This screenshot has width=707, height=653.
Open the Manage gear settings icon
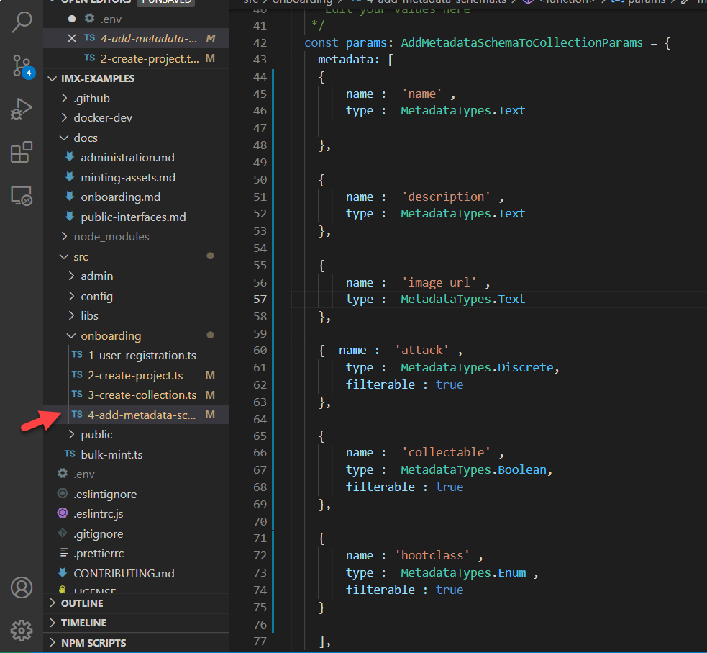coord(21,631)
